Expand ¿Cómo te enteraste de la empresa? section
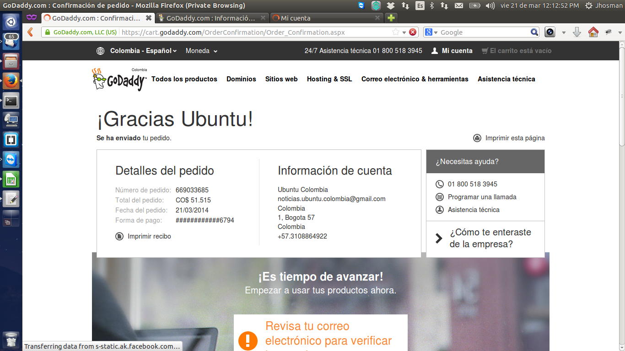The width and height of the screenshot is (625, 351). pos(485,238)
